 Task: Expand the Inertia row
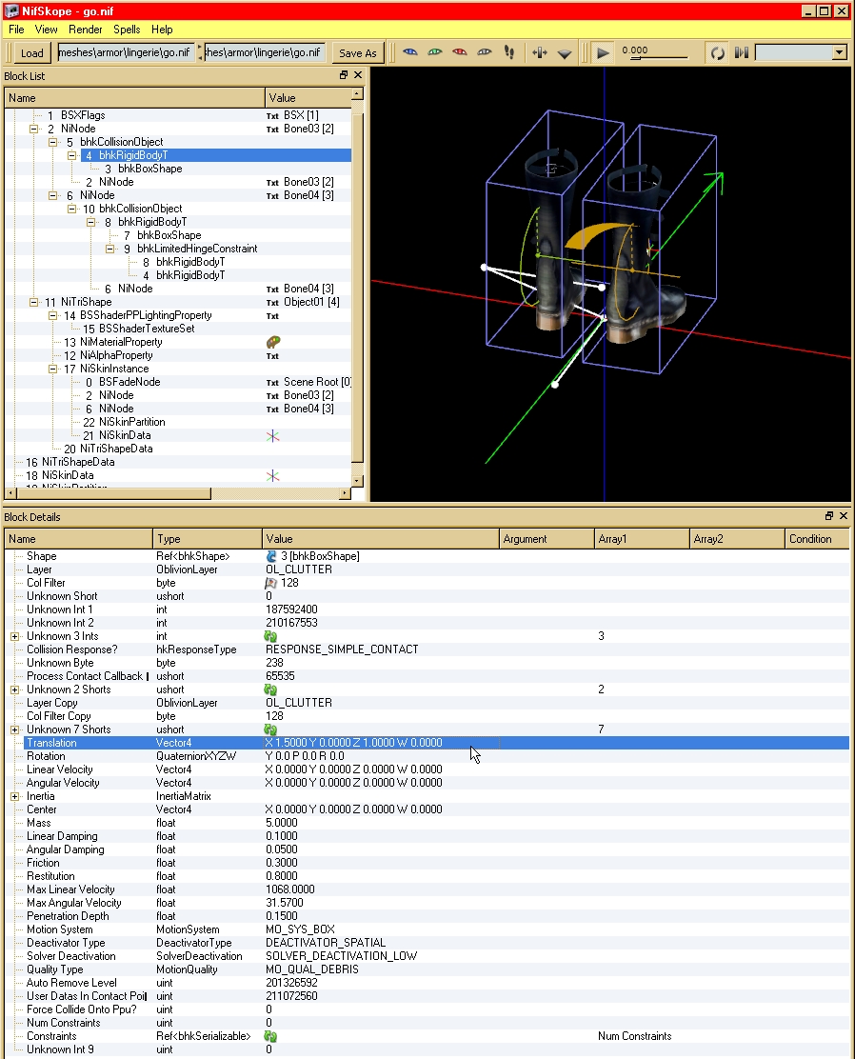14,796
